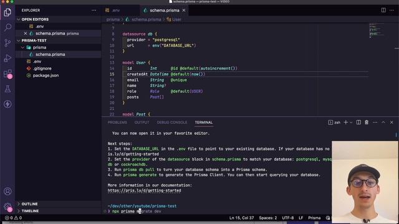Viewport: 399px width, 224px height.
Task: Open the Manage settings gear
Action: click(x=7, y=207)
